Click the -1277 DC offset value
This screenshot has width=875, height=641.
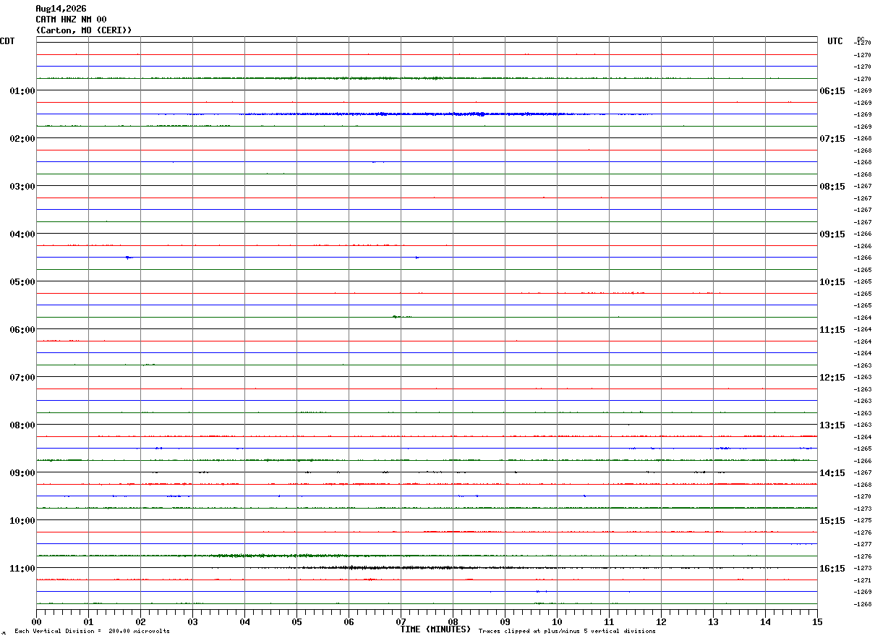863,544
